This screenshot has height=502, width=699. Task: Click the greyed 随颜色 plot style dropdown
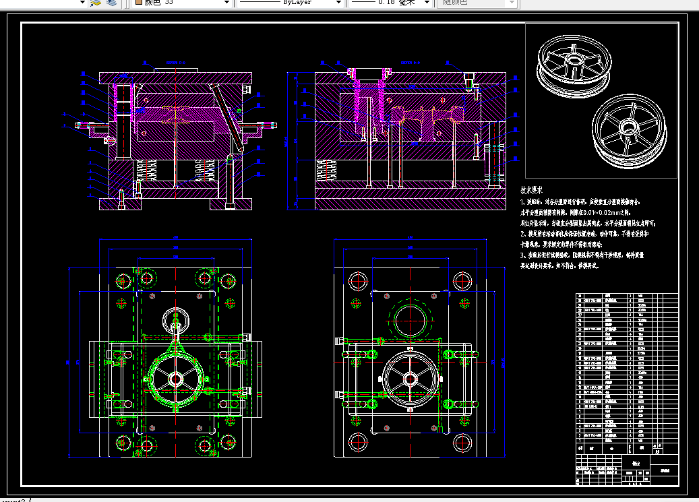pyautogui.click(x=477, y=3)
